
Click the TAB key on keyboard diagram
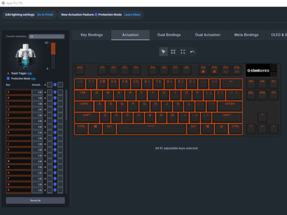coord(83,95)
